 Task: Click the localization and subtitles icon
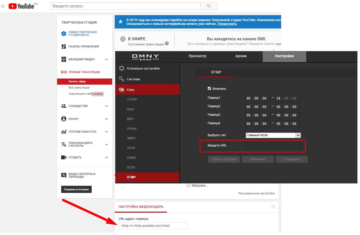(64, 144)
